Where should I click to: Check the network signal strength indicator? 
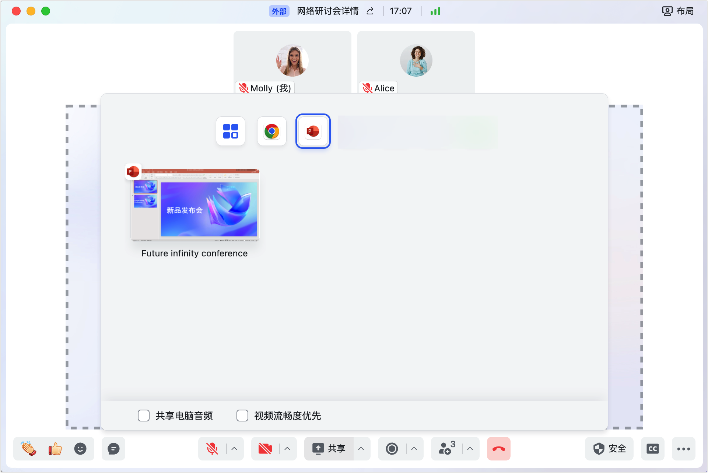[x=435, y=11]
